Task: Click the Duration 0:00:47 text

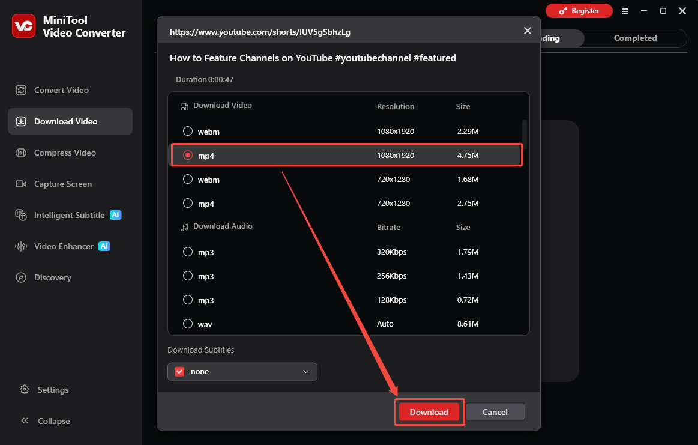Action: [205, 80]
